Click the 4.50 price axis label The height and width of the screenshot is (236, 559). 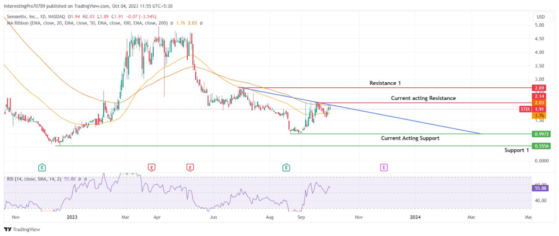539,39
